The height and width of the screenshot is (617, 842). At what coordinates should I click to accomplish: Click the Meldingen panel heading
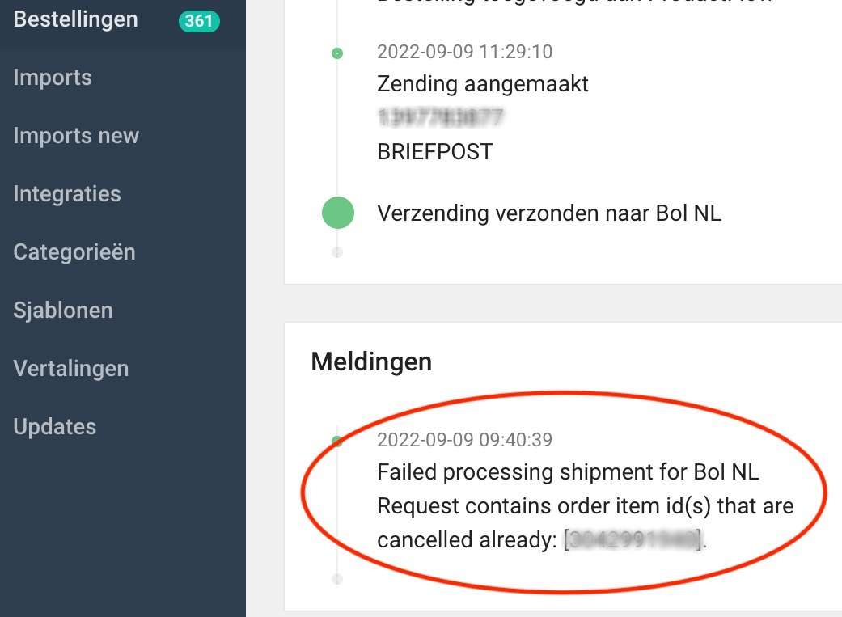click(x=371, y=361)
